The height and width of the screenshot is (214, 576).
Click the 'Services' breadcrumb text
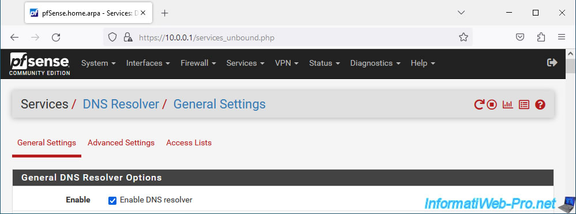click(x=44, y=104)
